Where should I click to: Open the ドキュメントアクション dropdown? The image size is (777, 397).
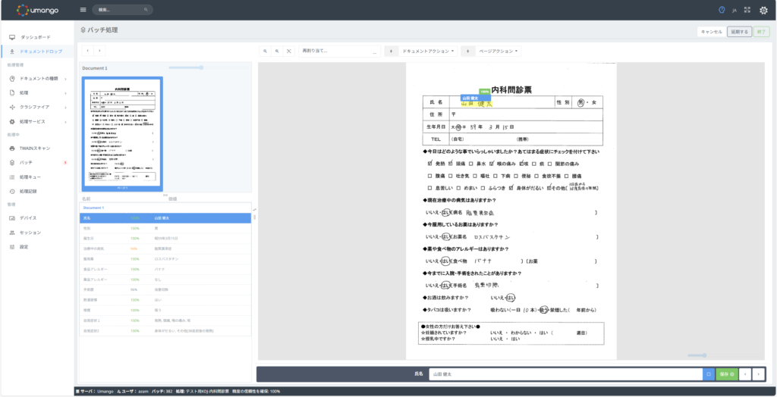coord(428,51)
